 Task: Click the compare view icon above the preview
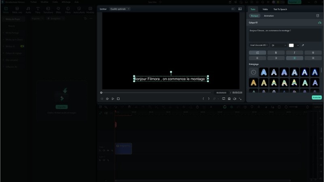pyautogui.click(x=233, y=9)
